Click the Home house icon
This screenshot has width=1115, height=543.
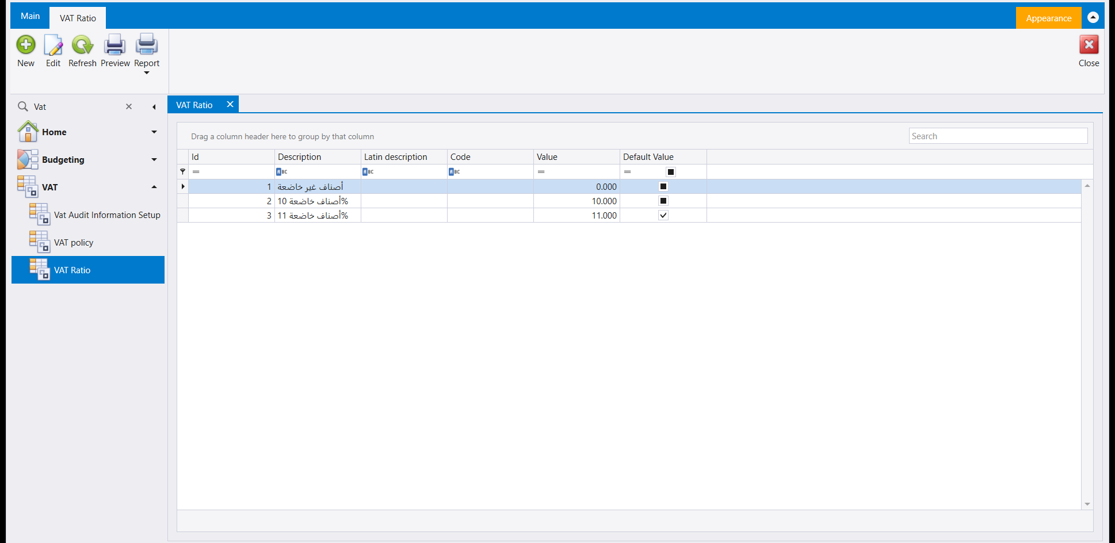pyautogui.click(x=28, y=132)
